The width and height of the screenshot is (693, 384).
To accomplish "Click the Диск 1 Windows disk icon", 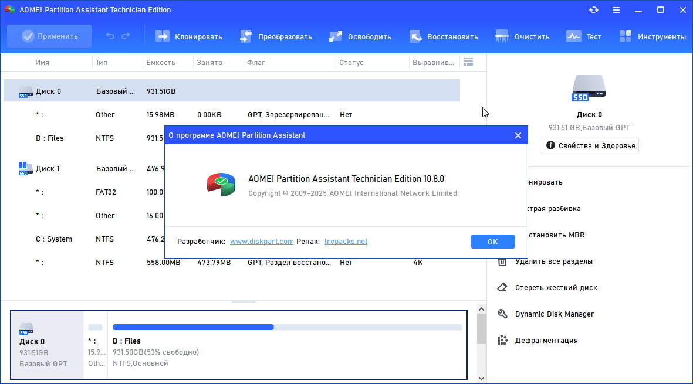I will point(26,169).
